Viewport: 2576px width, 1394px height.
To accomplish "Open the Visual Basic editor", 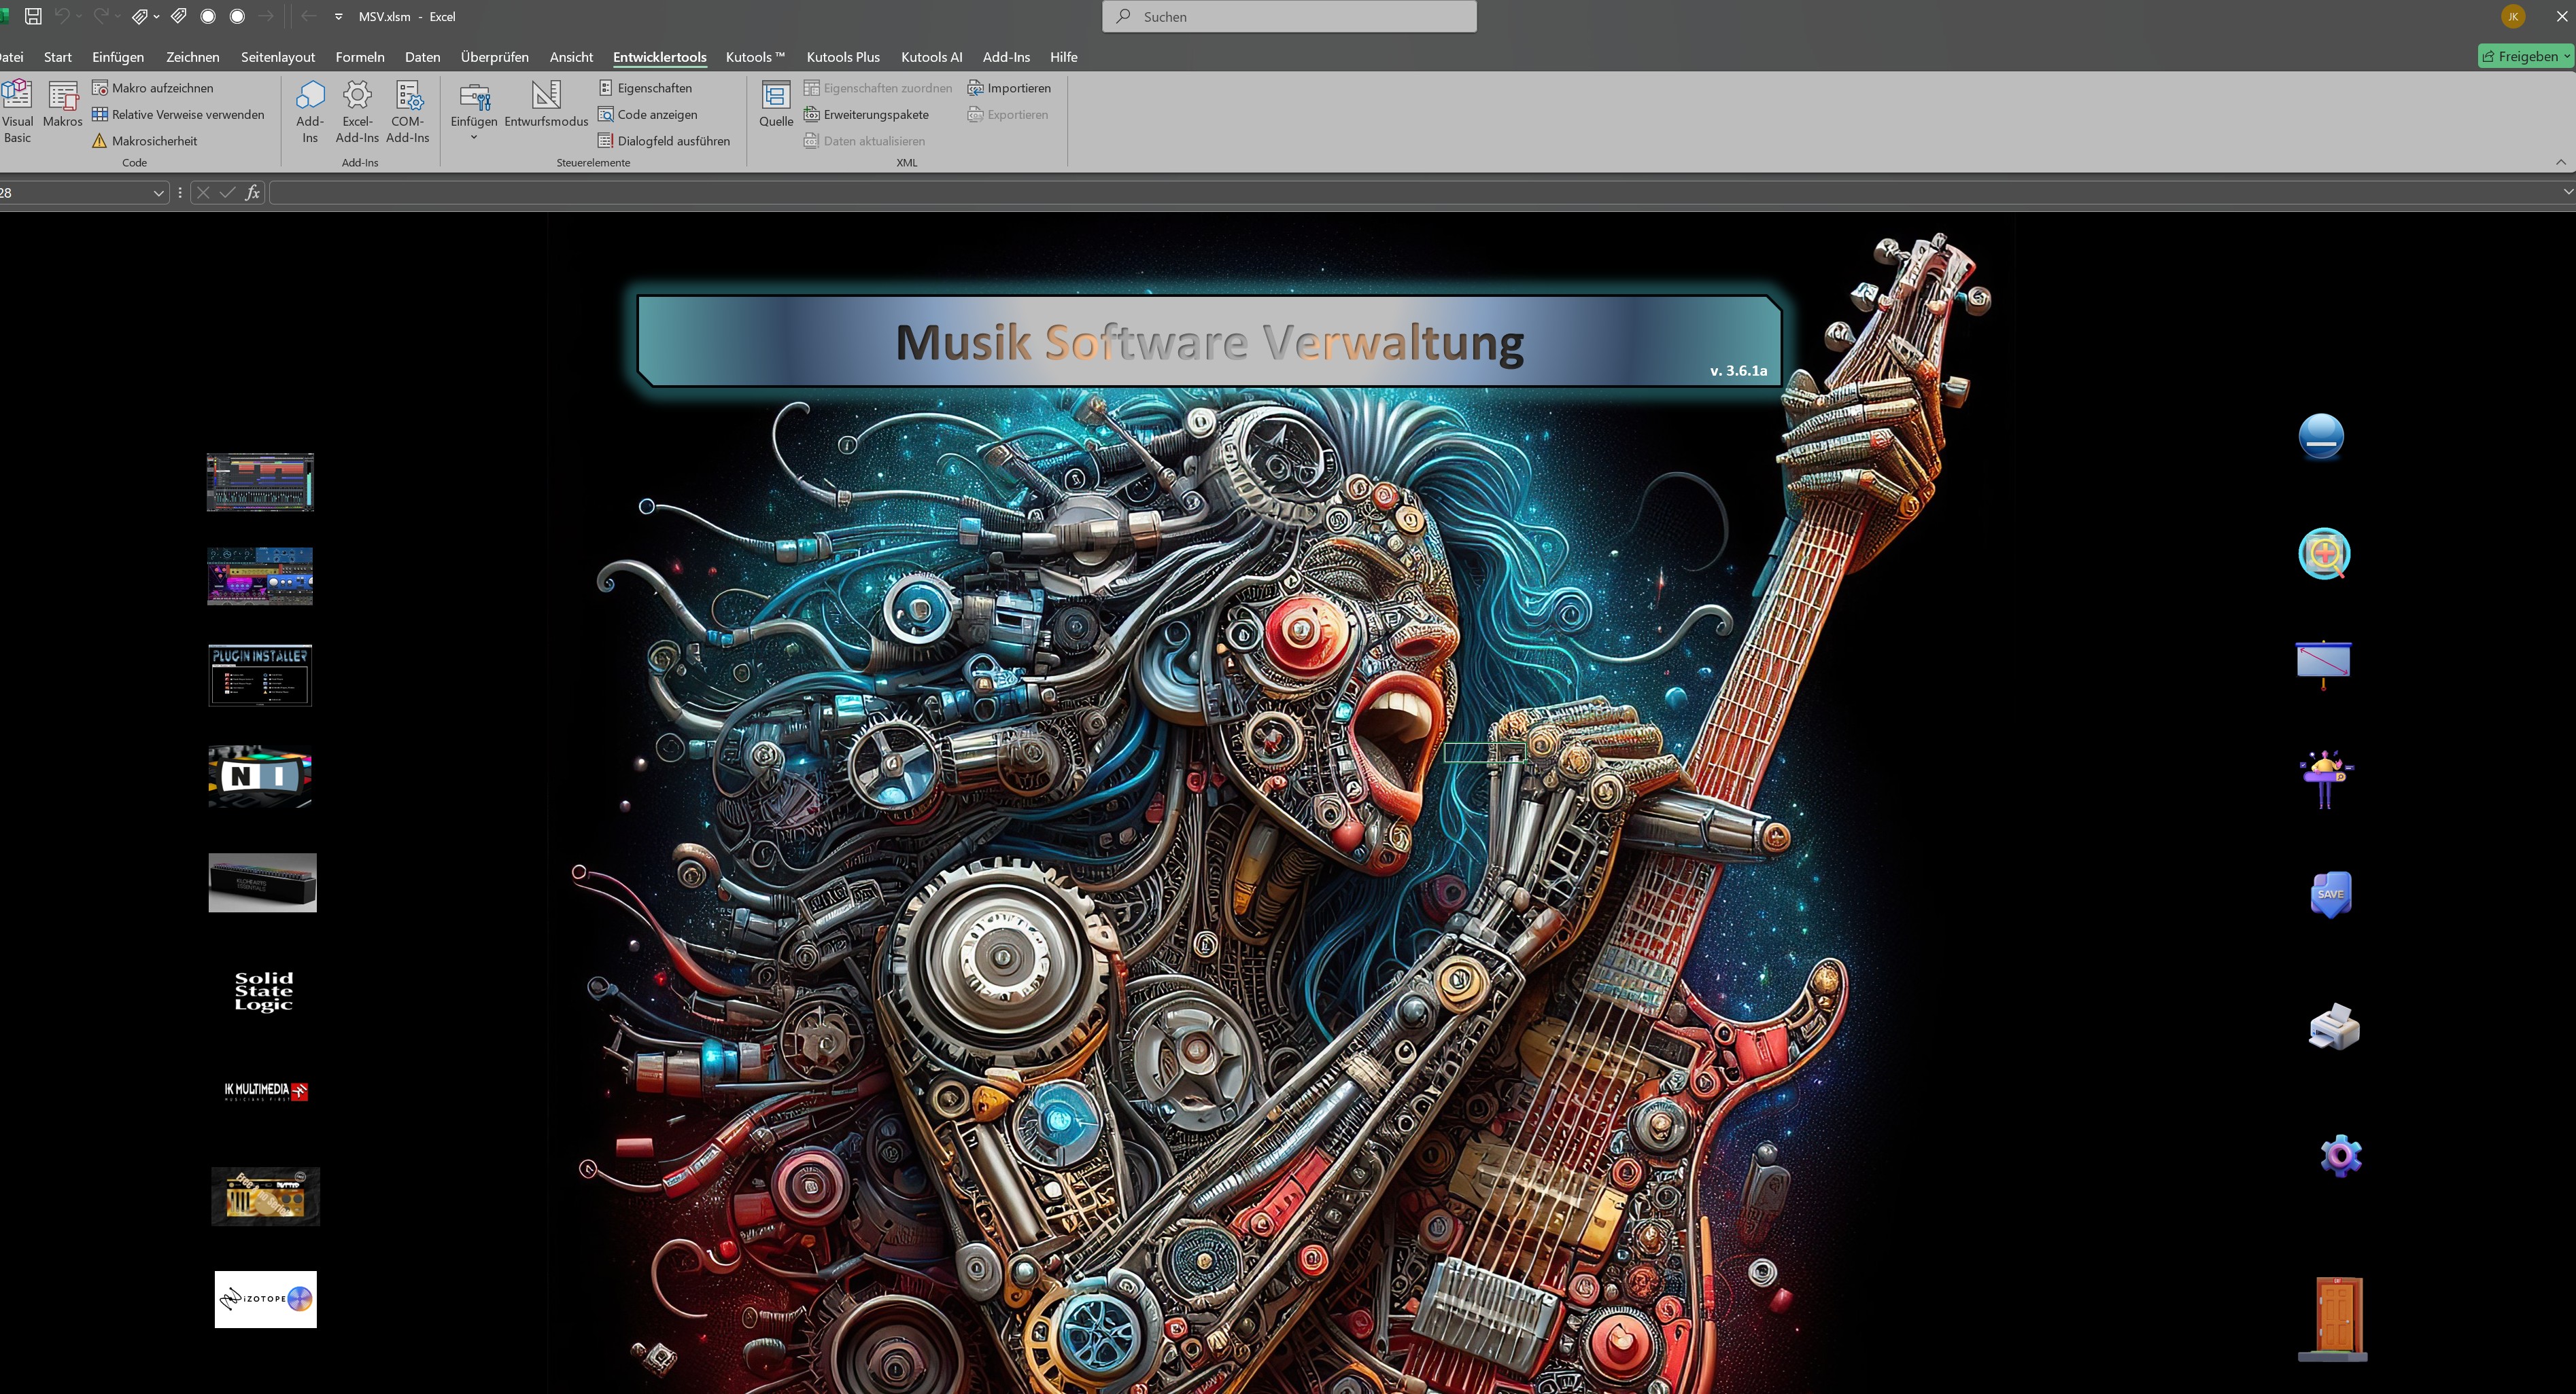I will pos(17,111).
